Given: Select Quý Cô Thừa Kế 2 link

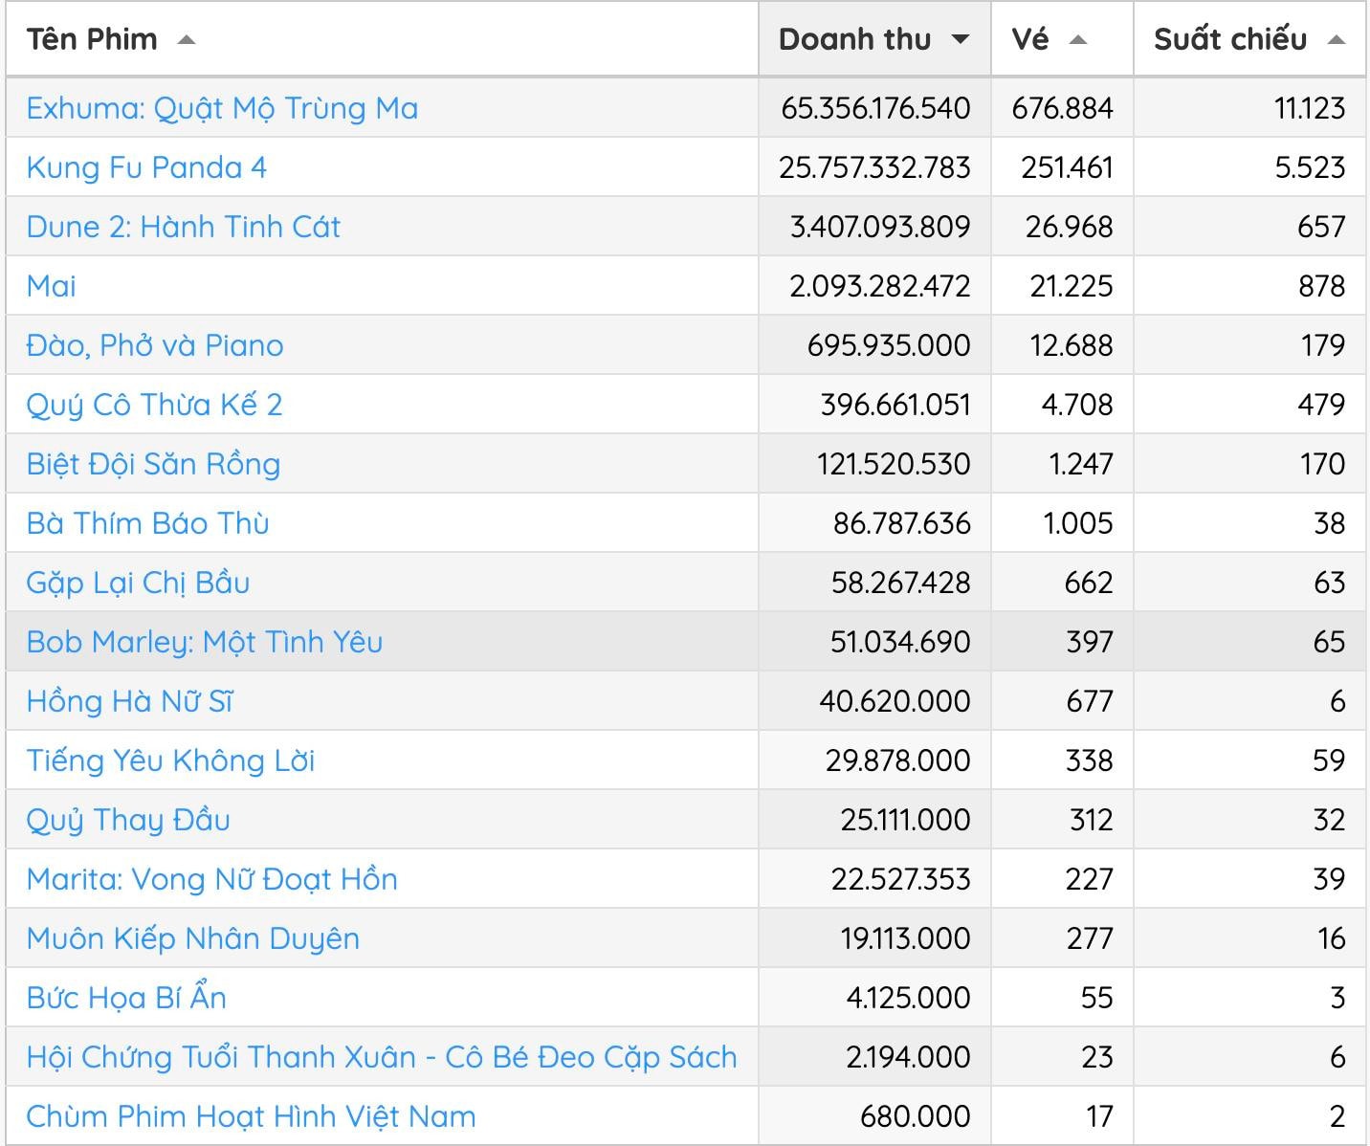Looking at the screenshot, I should click(x=154, y=405).
